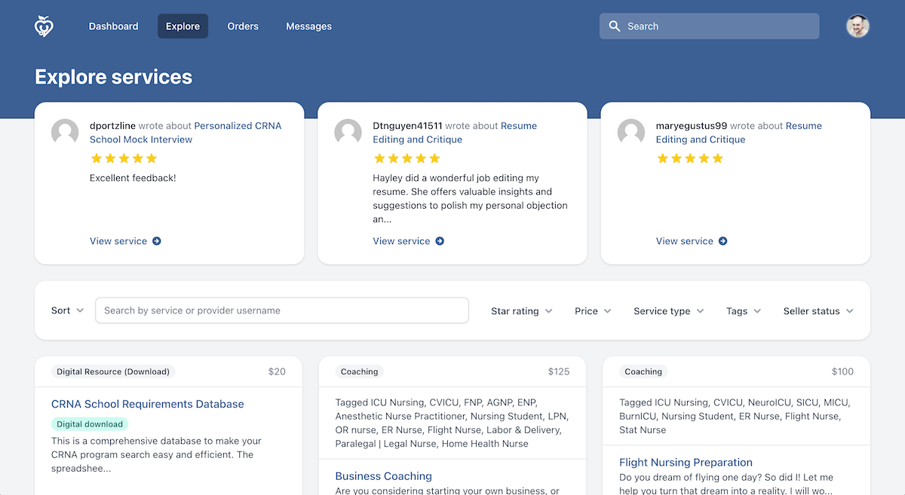Open CRNA School Requirements Database link
The image size is (905, 495).
(x=148, y=404)
